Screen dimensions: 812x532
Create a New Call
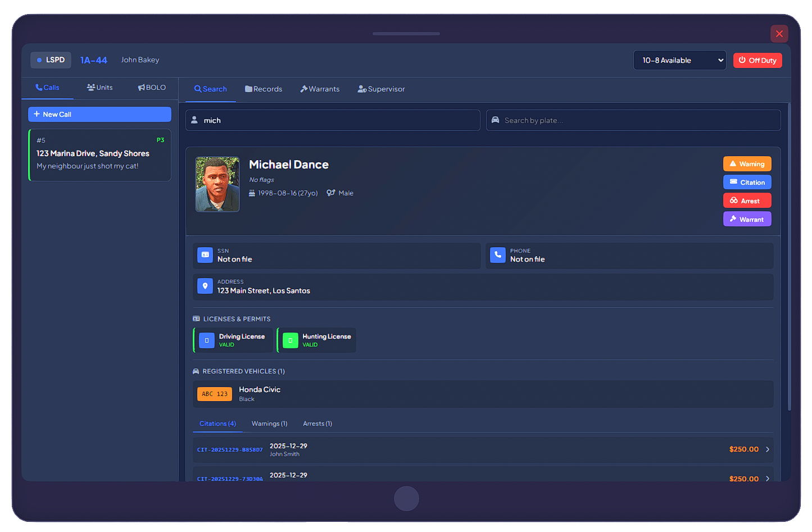tap(99, 114)
